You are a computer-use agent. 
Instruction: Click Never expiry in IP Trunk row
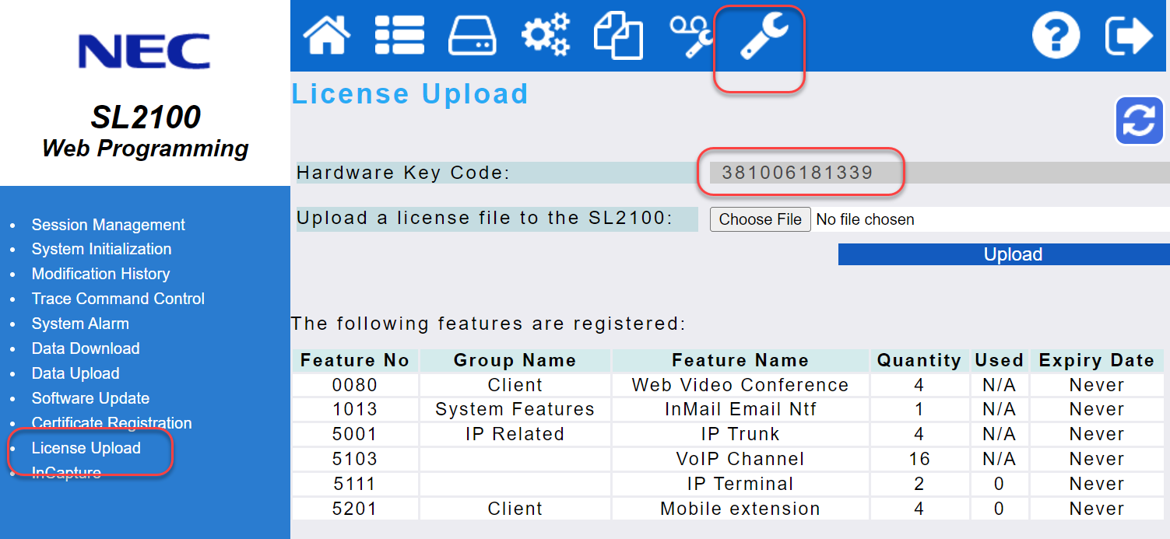click(x=1097, y=434)
